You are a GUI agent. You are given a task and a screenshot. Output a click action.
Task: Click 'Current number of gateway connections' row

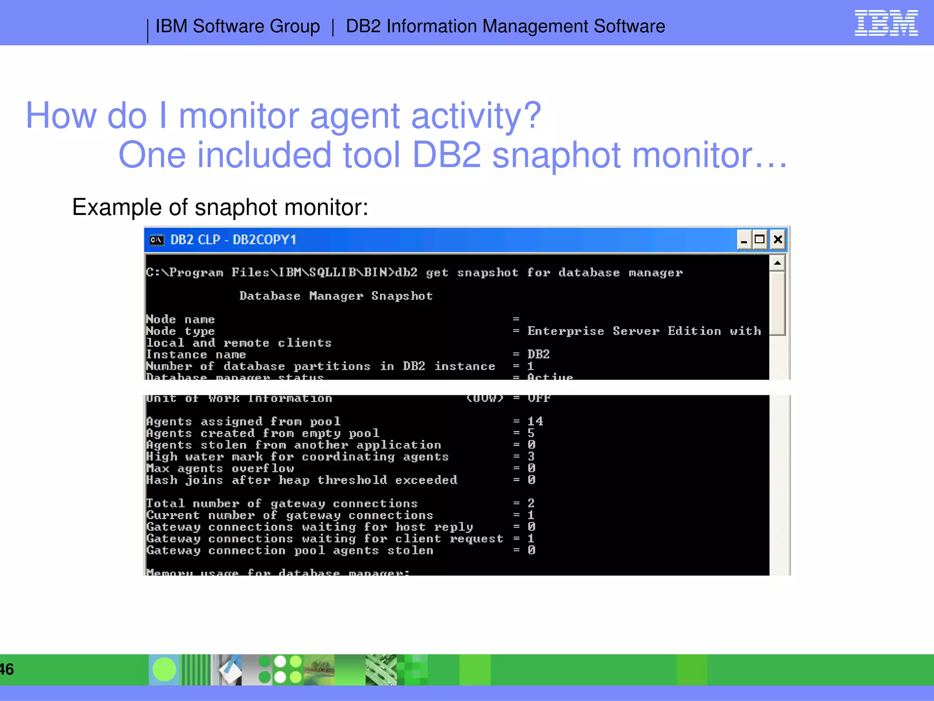(x=341, y=516)
